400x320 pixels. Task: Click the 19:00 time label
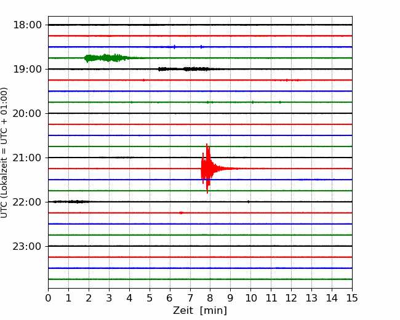(27, 69)
